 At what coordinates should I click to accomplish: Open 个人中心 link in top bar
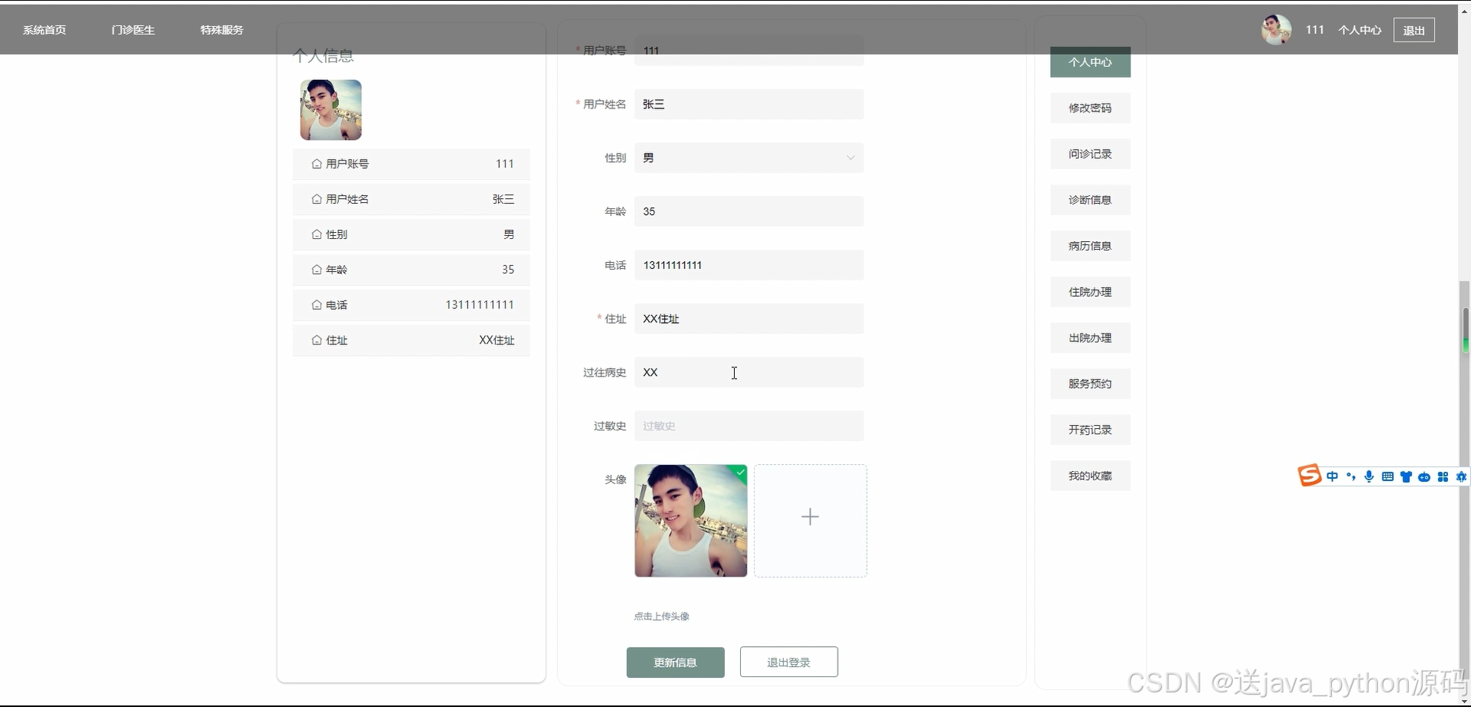tap(1360, 30)
